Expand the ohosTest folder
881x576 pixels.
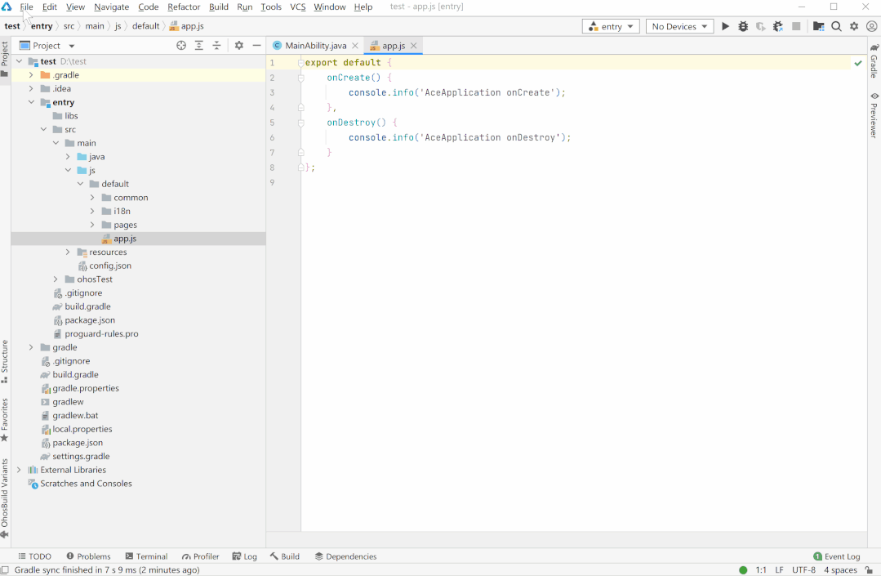pos(56,279)
